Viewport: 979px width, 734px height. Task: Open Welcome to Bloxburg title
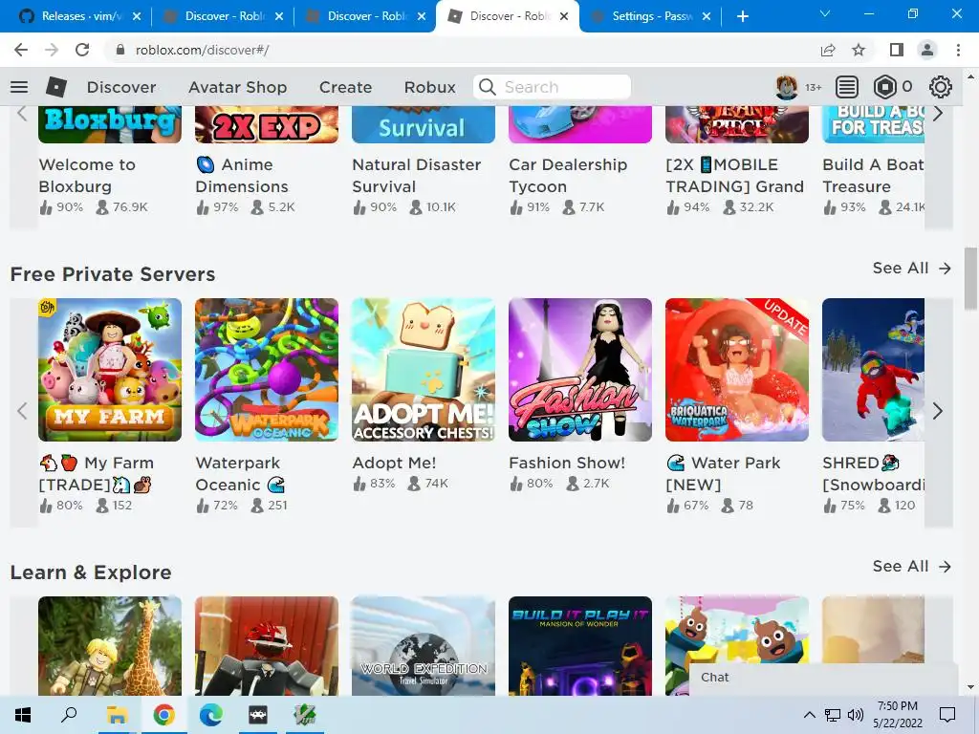(x=87, y=176)
